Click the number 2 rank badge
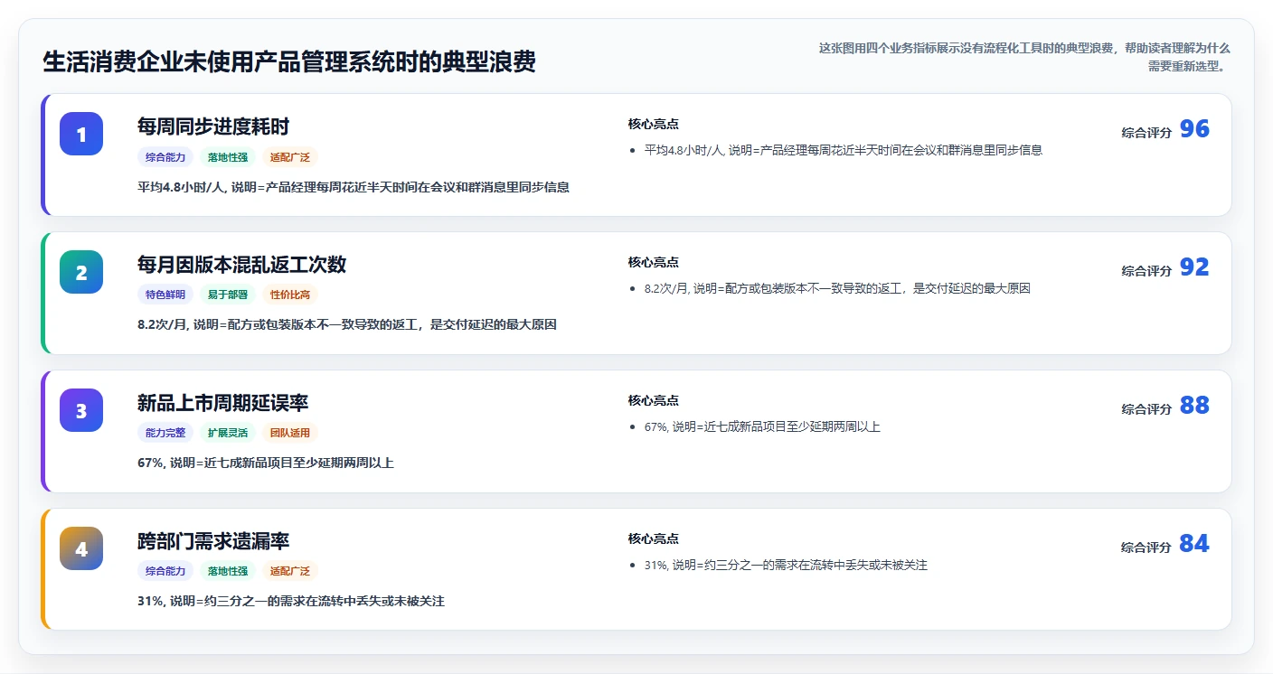The height and width of the screenshot is (674, 1273). point(81,272)
